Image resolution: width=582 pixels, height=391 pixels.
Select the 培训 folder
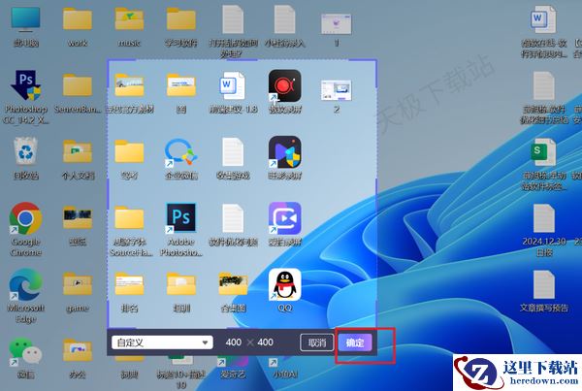(x=180, y=284)
